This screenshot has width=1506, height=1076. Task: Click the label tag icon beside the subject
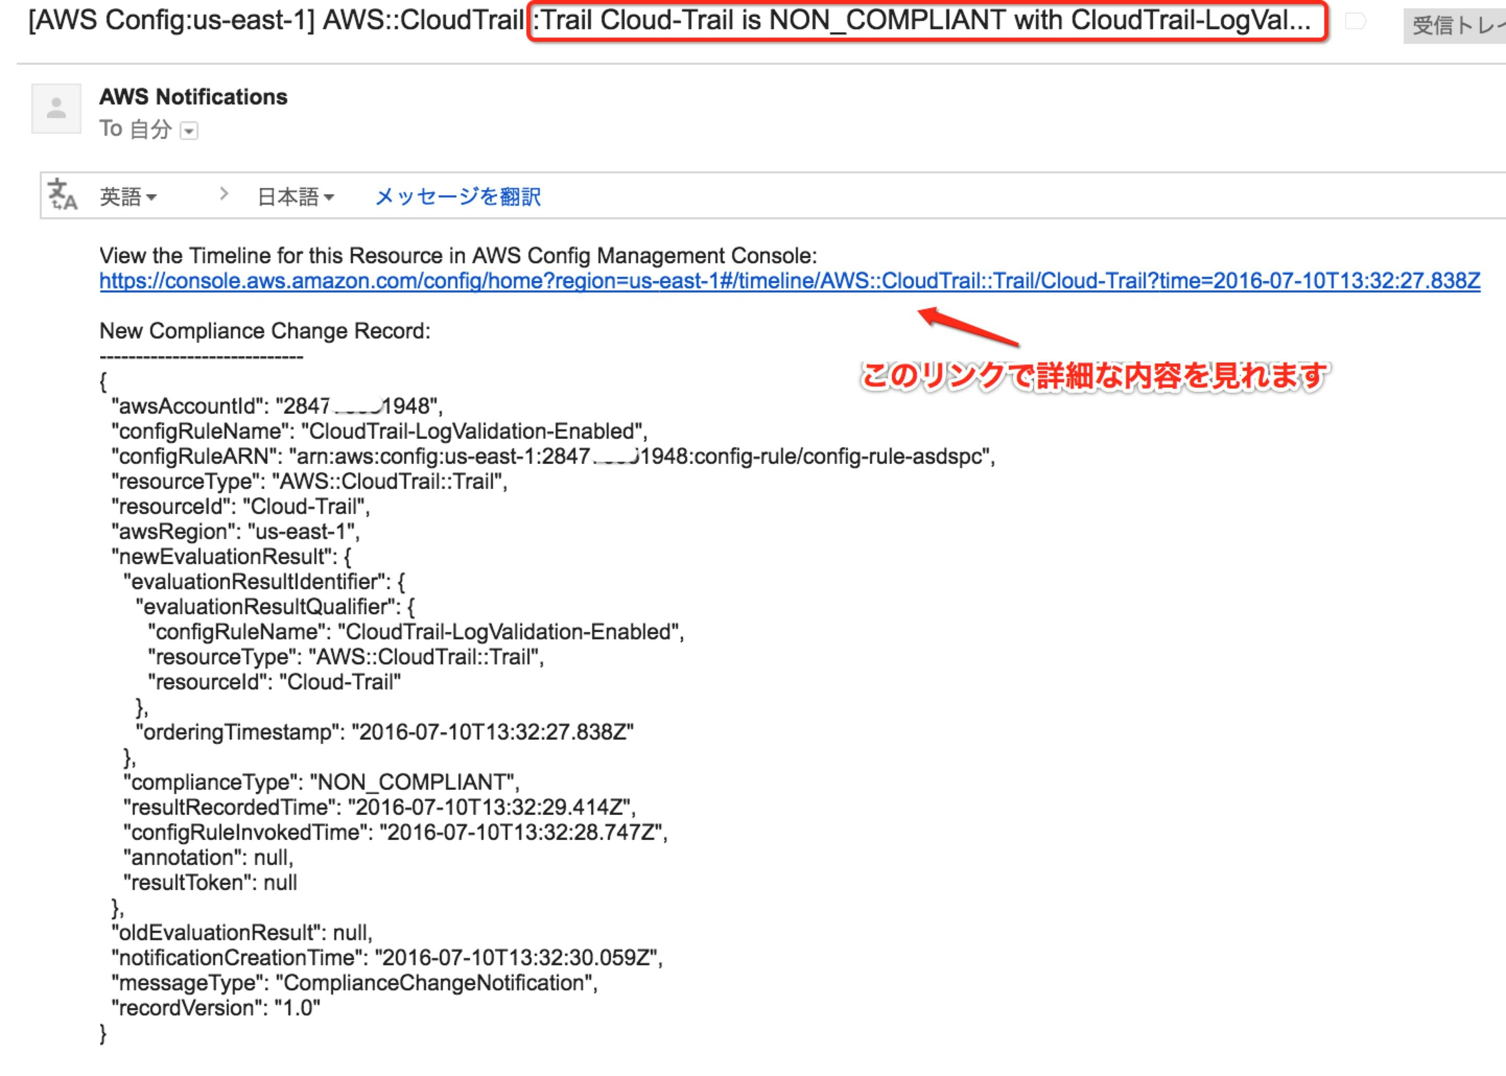tap(1356, 22)
